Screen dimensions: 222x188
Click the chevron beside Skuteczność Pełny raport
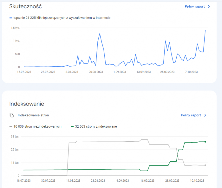point(209,6)
